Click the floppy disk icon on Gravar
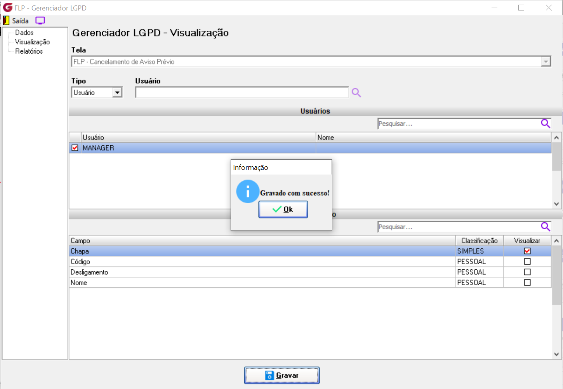Screen dimensions: 563x389 pos(269,375)
